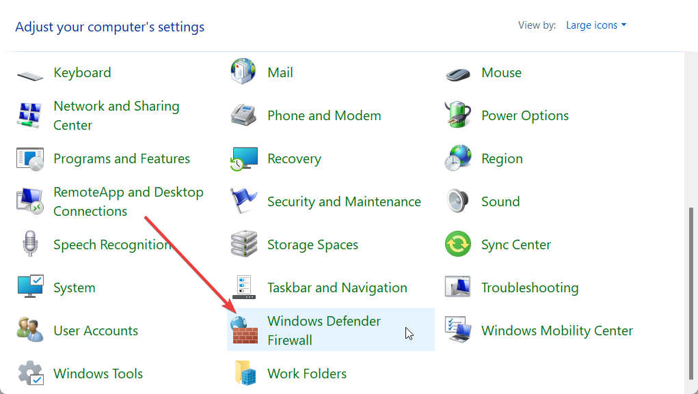
Task: Click the Large icons selector arrow
Action: click(624, 25)
